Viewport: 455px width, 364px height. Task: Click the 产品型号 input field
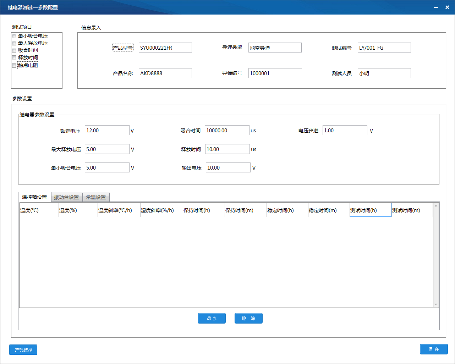[x=165, y=48]
